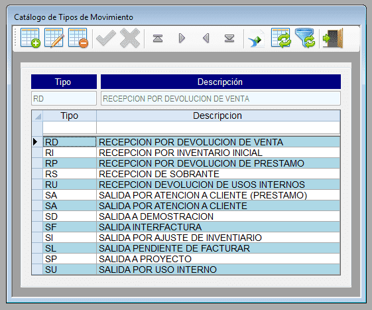Select SALIDA POR ATENCION A CLIENTE (PRESTAMO)
This screenshot has width=372, height=310.
tap(218, 195)
